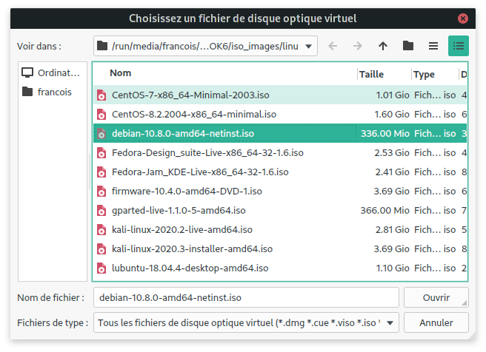Screen dimensions: 486x352
Task: Click the 'Nom de fichier' input field
Action: (246, 297)
